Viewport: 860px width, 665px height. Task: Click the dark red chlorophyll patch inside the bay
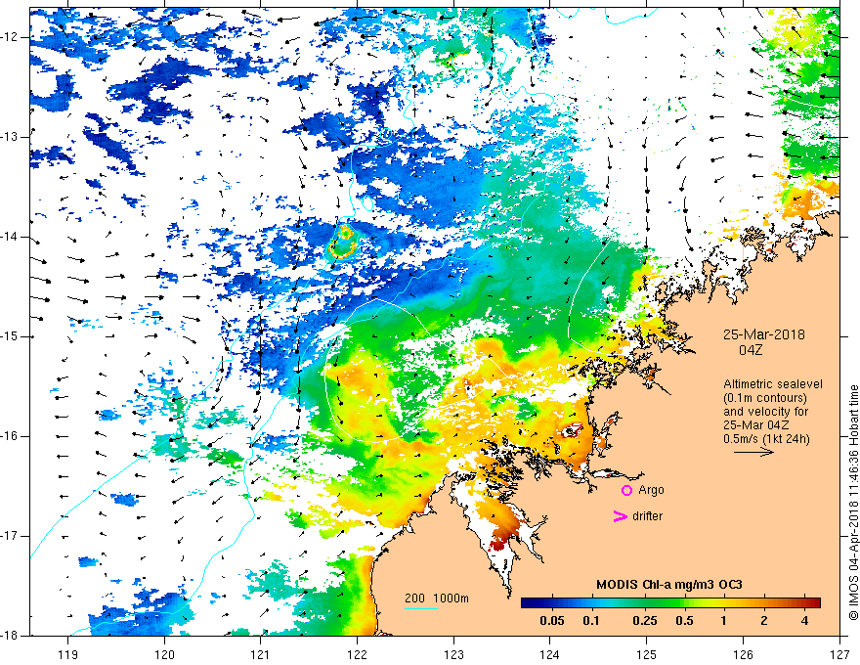(x=498, y=545)
